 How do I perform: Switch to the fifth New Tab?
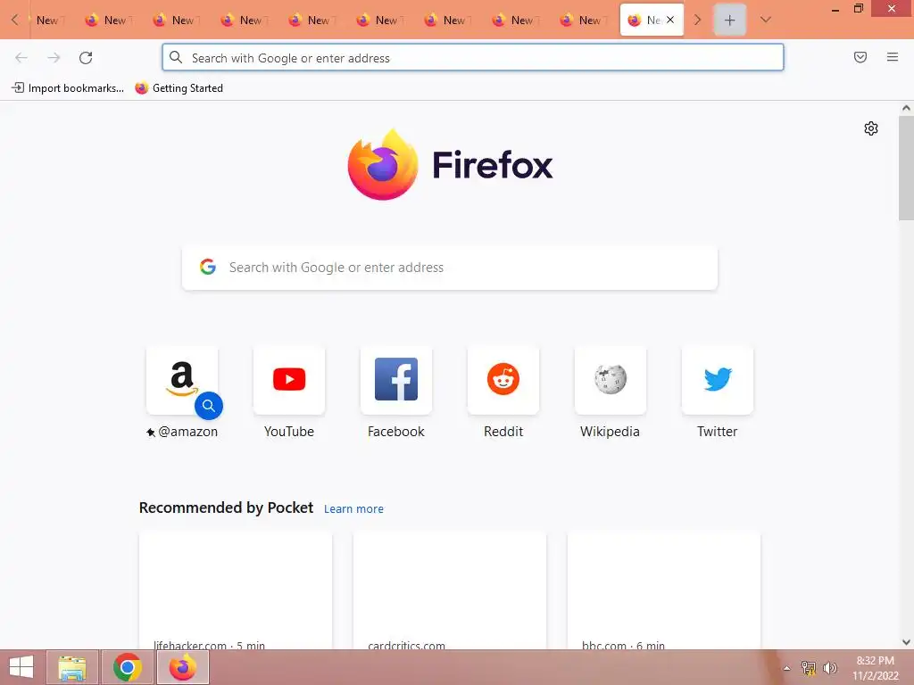click(x=312, y=21)
